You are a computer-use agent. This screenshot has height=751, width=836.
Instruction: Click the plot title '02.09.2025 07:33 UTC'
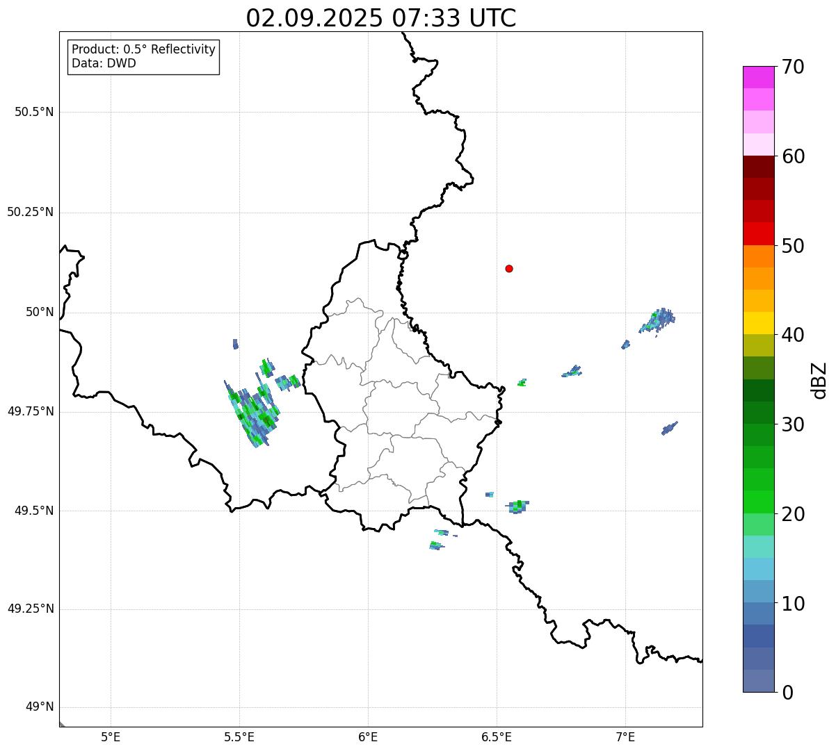pyautogui.click(x=381, y=18)
